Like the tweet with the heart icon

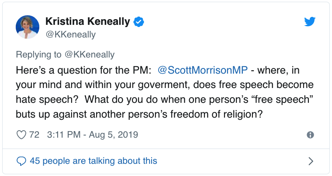point(21,135)
